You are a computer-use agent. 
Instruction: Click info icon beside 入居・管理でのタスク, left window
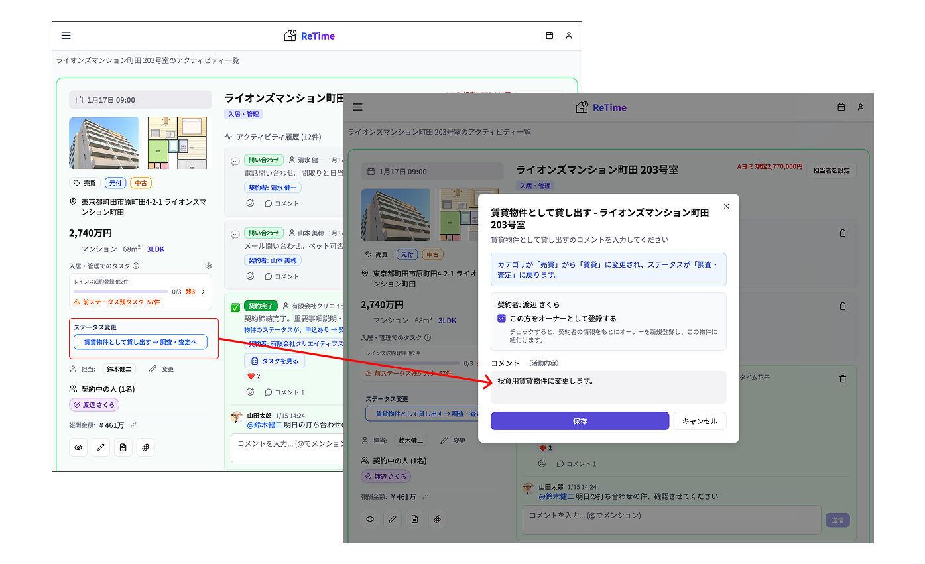pyautogui.click(x=136, y=266)
